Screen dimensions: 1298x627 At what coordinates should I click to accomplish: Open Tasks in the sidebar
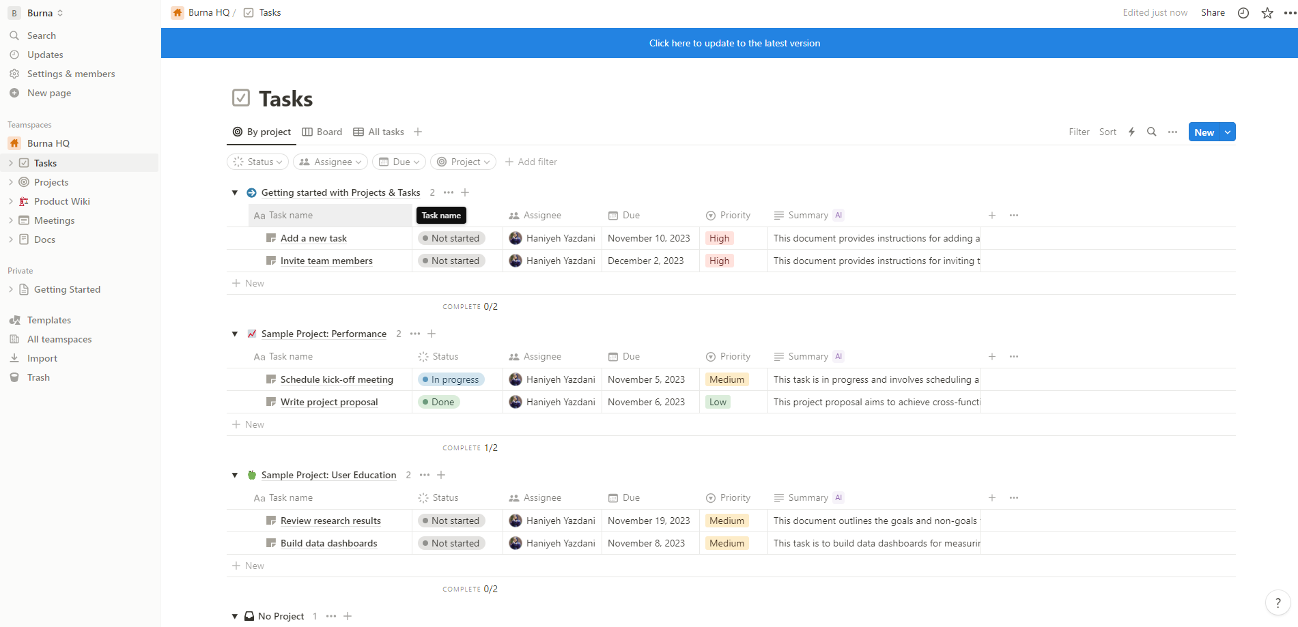(x=45, y=163)
